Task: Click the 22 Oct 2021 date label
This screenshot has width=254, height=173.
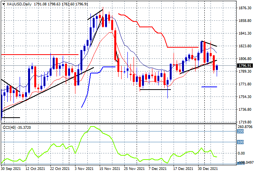Action: pos(60,169)
